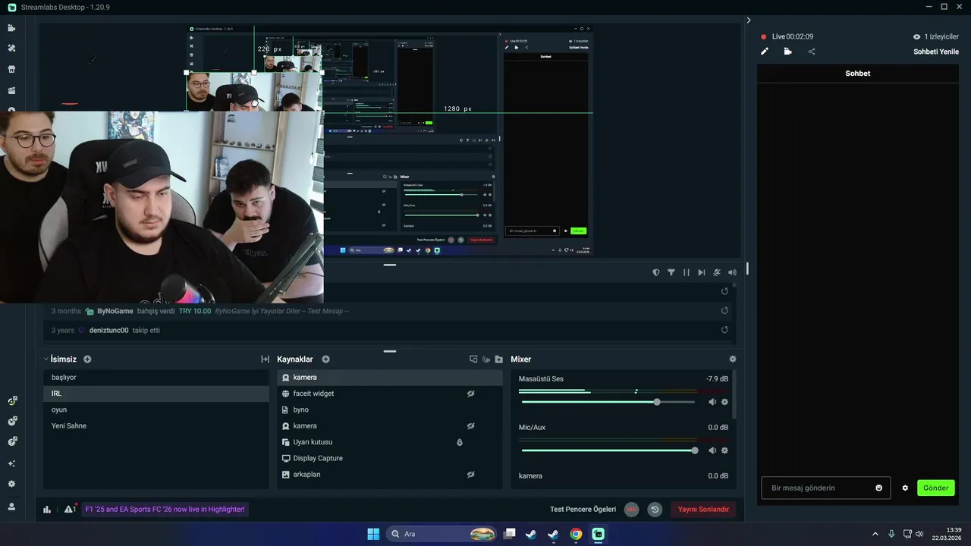Start the replay buffer button

tap(655, 510)
